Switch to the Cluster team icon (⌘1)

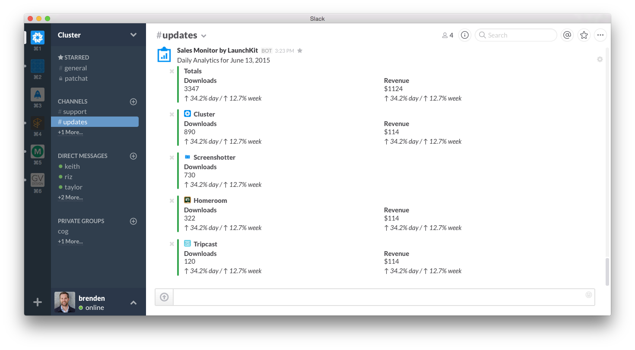38,38
